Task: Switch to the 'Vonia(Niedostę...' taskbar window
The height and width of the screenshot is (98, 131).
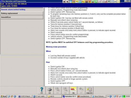Action: [x=84, y=96]
